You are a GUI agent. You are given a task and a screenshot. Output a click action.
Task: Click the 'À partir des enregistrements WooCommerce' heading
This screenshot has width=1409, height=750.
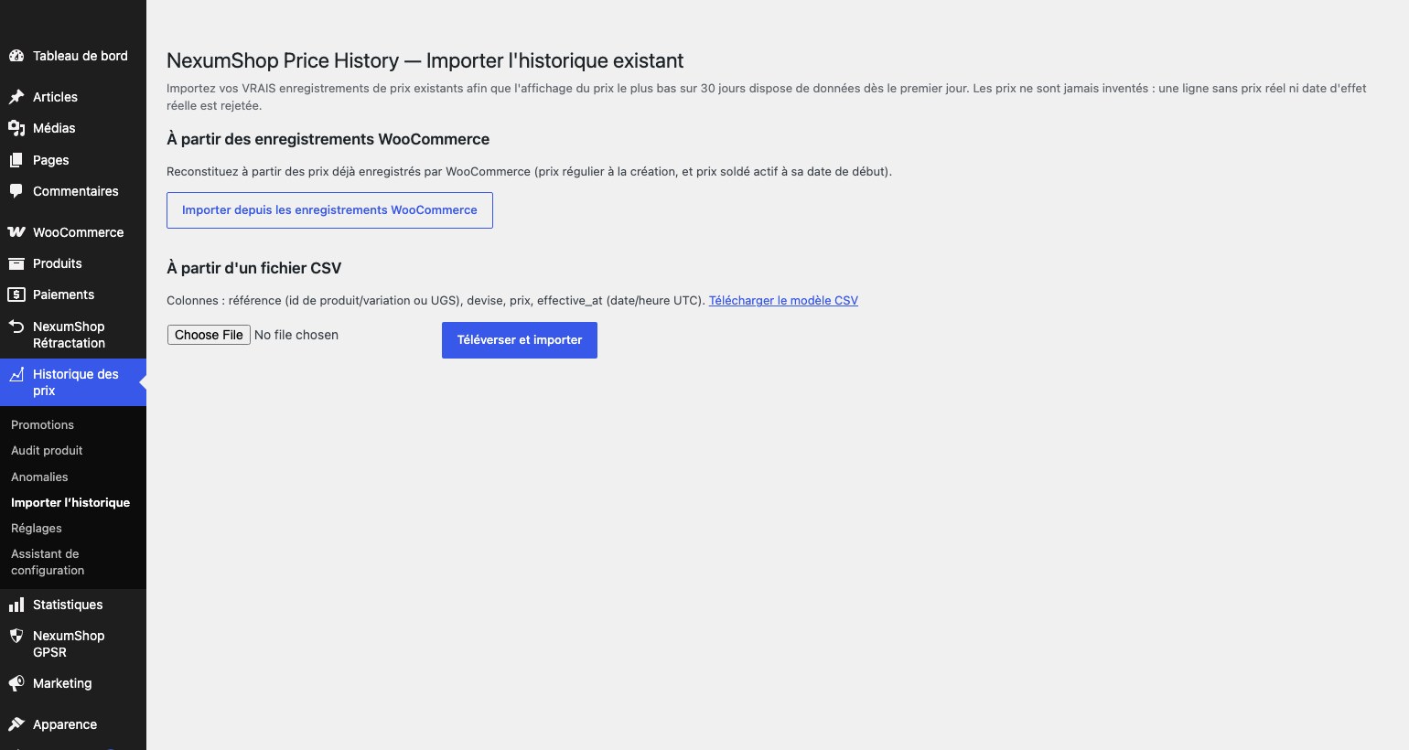[328, 139]
